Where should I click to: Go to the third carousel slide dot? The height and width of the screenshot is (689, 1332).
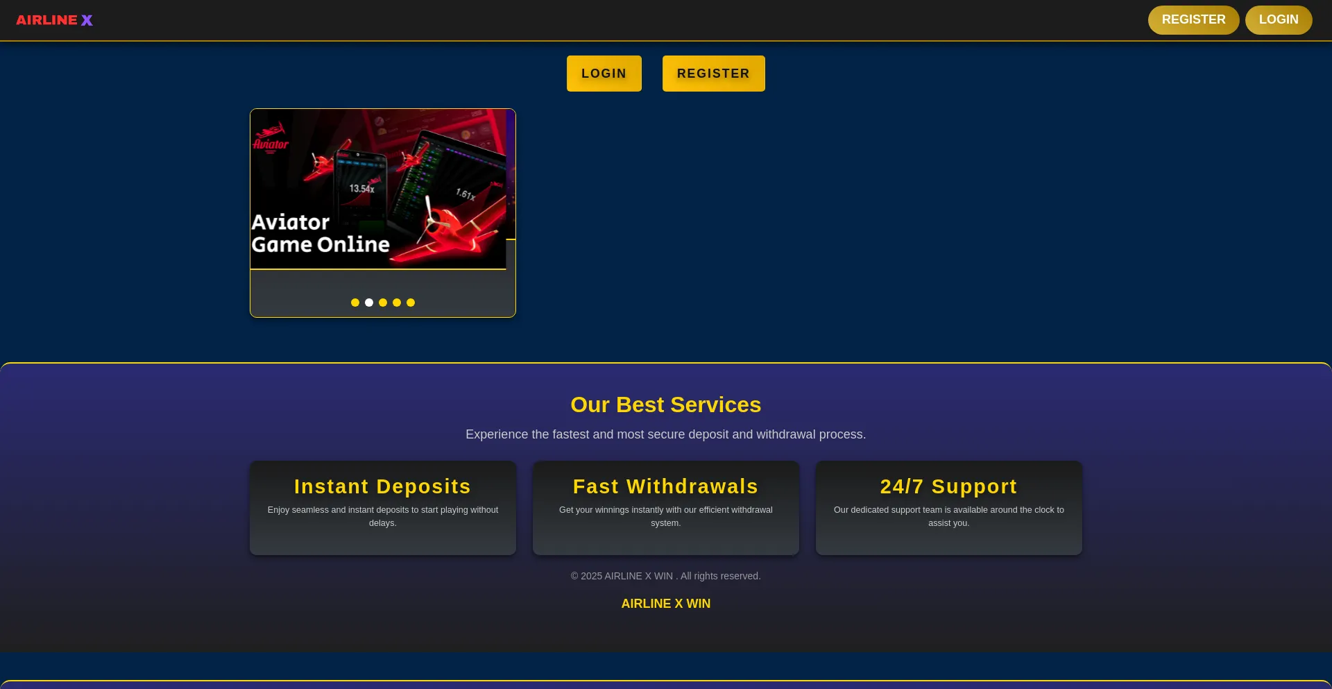(383, 303)
